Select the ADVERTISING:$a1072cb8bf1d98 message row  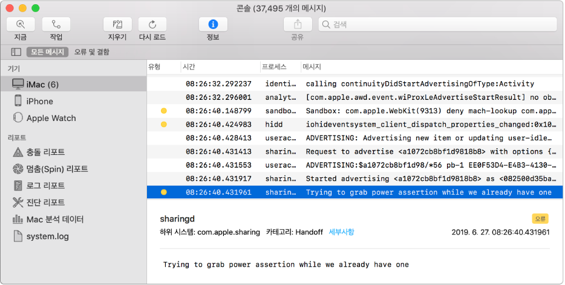[x=354, y=165]
